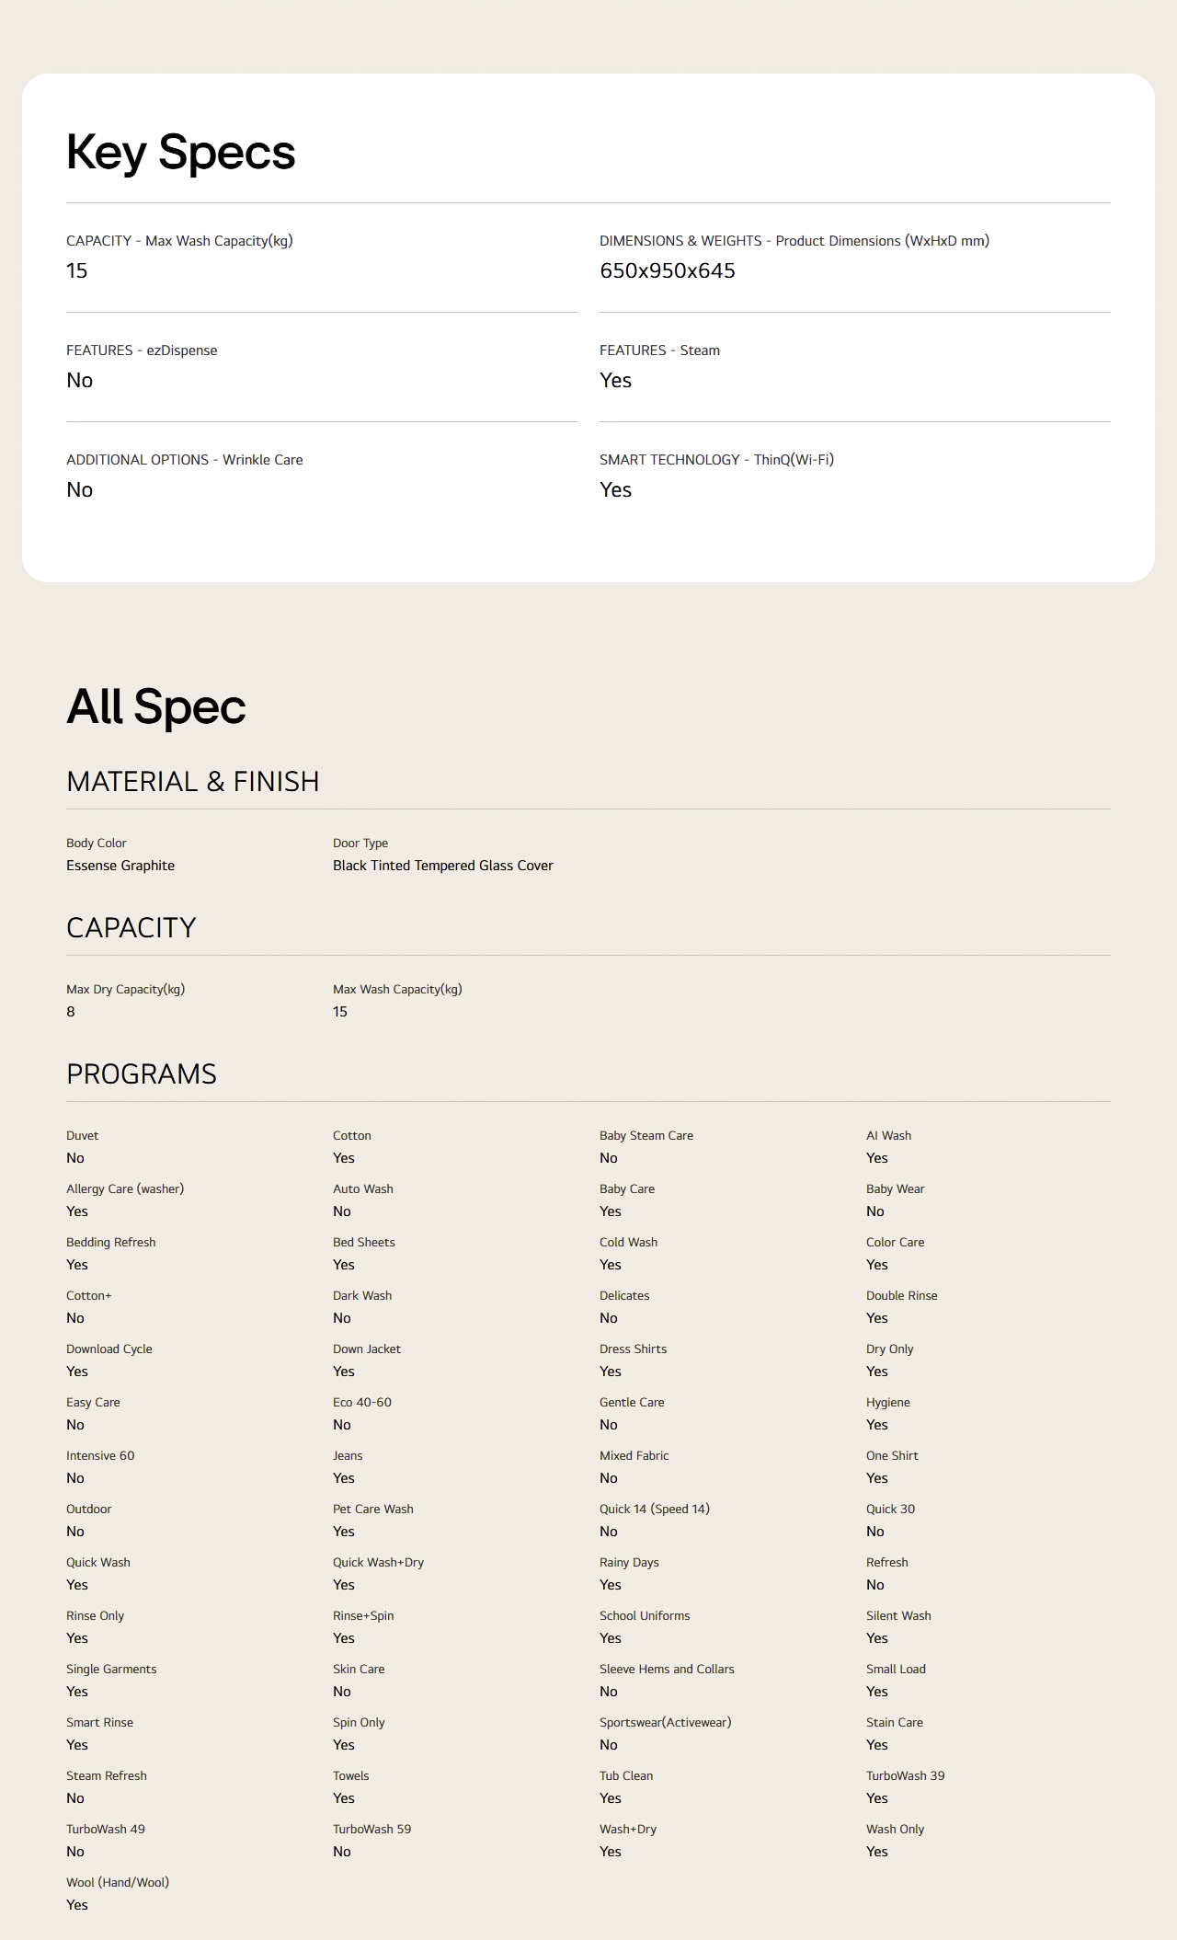Click the ezDispense feature label
This screenshot has width=1177, height=1940.
[x=142, y=350]
